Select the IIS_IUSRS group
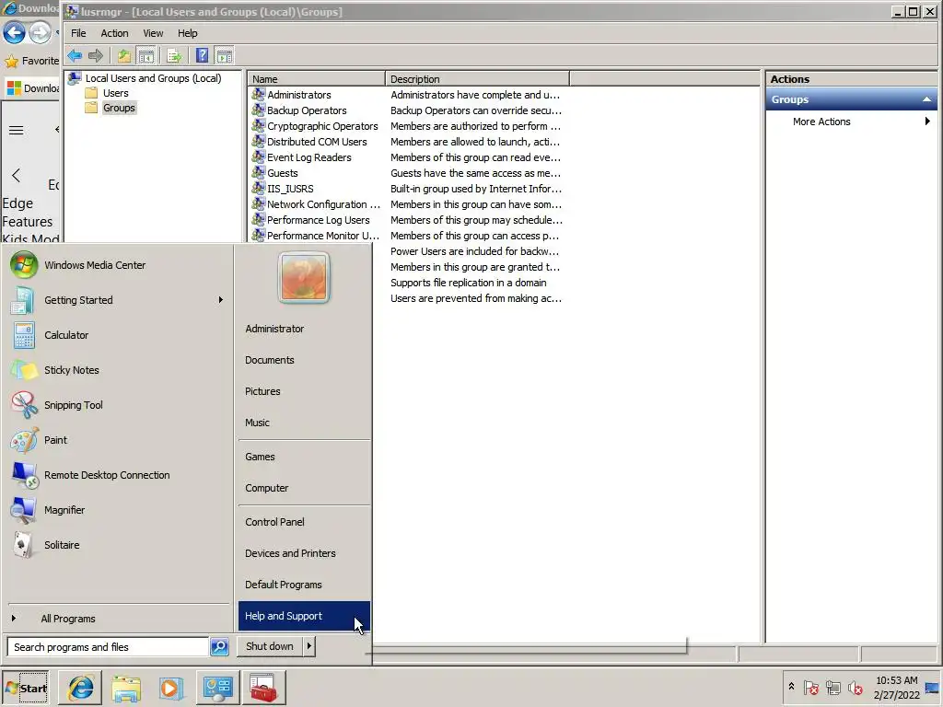This screenshot has height=707, width=943. (290, 189)
